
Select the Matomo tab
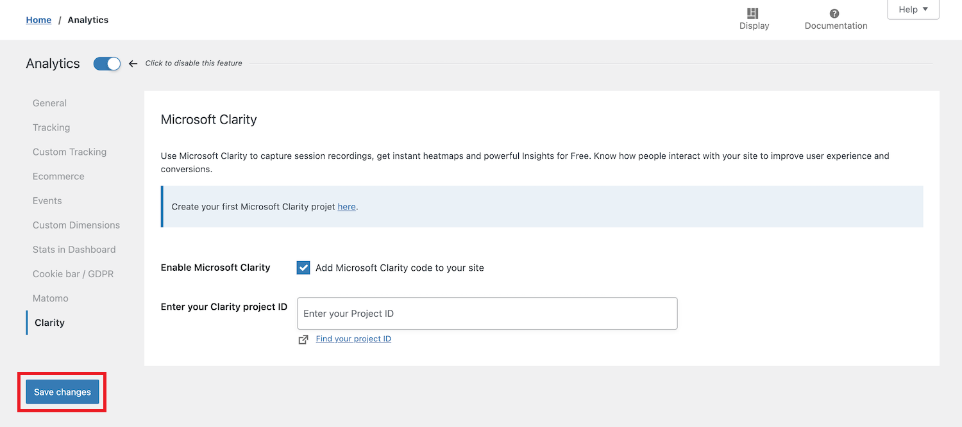pos(51,298)
